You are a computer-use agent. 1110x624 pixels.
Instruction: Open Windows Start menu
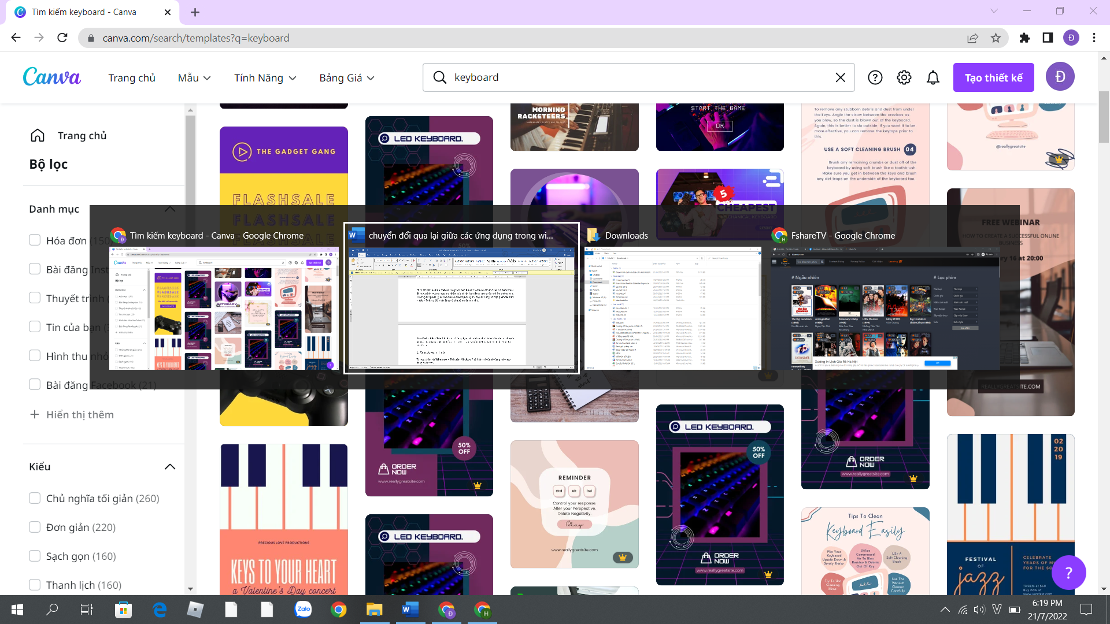click(17, 610)
